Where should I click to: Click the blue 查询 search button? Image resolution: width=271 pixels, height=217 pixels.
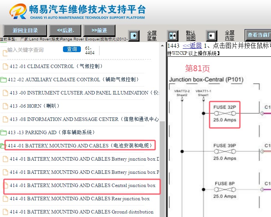(x=72, y=49)
